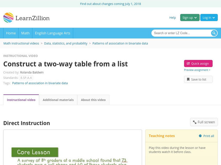Open the Sign up chevron menu

click(x=195, y=17)
